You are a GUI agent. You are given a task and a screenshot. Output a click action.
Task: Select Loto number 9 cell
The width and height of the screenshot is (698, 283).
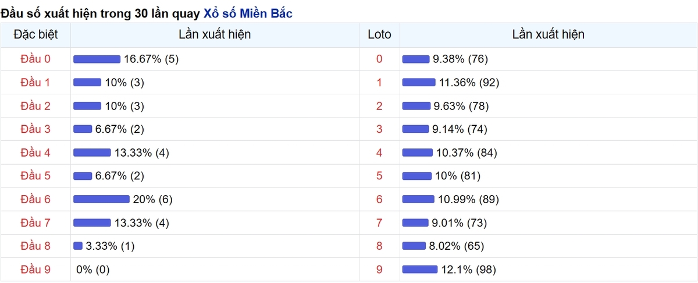[380, 269]
